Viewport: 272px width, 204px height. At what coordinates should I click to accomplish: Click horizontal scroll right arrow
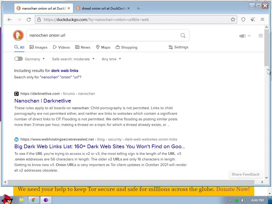(x=262, y=182)
